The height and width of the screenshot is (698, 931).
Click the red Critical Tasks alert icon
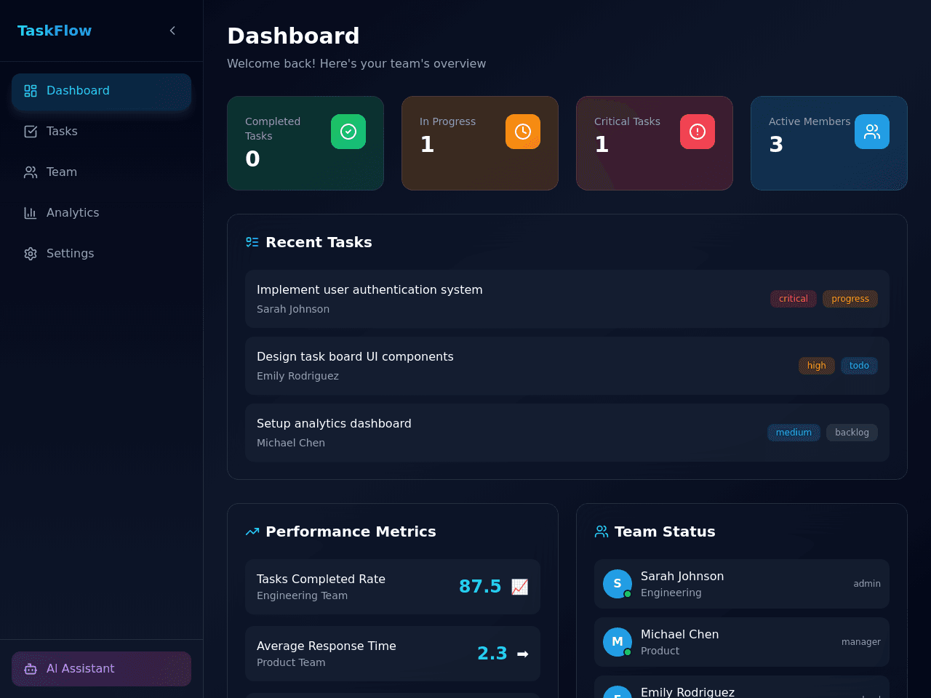coord(698,132)
